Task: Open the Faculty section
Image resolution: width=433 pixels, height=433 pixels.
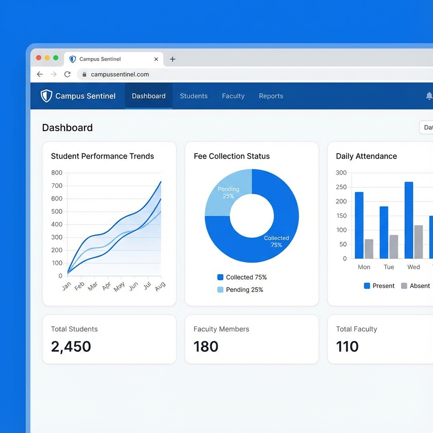Action: pyautogui.click(x=233, y=96)
